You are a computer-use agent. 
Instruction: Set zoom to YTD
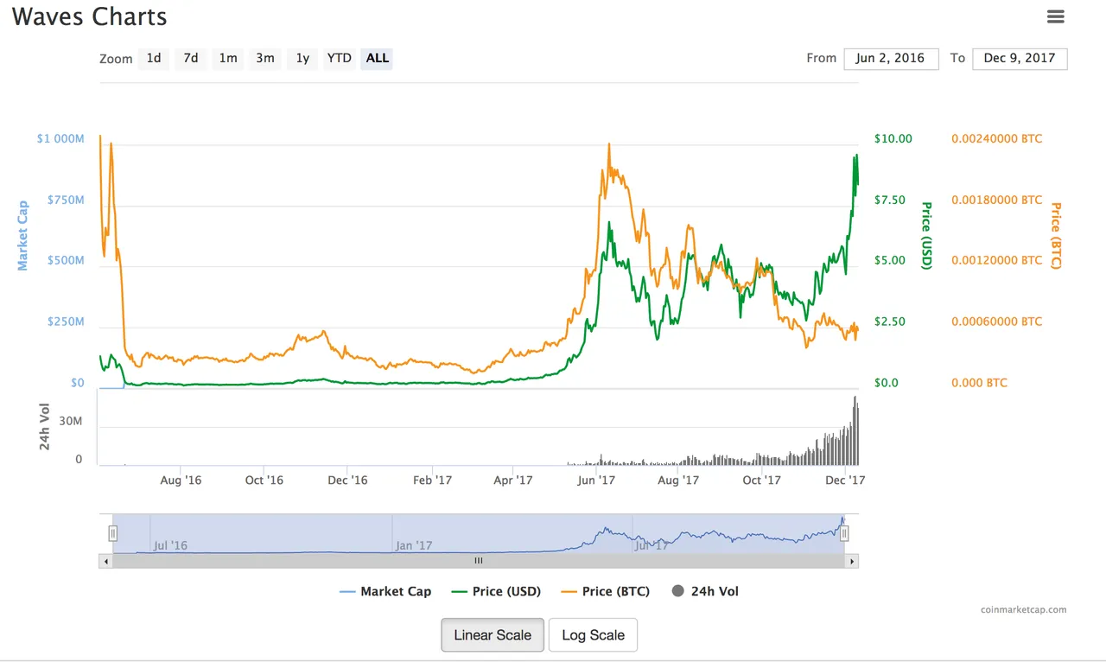[x=339, y=58]
